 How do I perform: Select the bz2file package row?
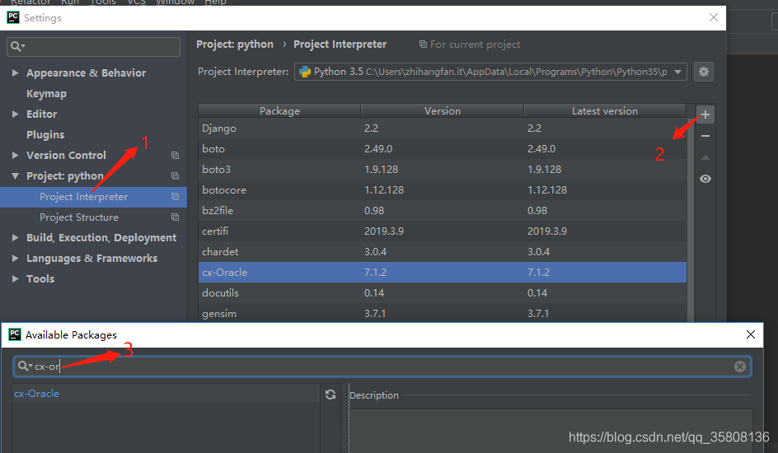coord(442,211)
